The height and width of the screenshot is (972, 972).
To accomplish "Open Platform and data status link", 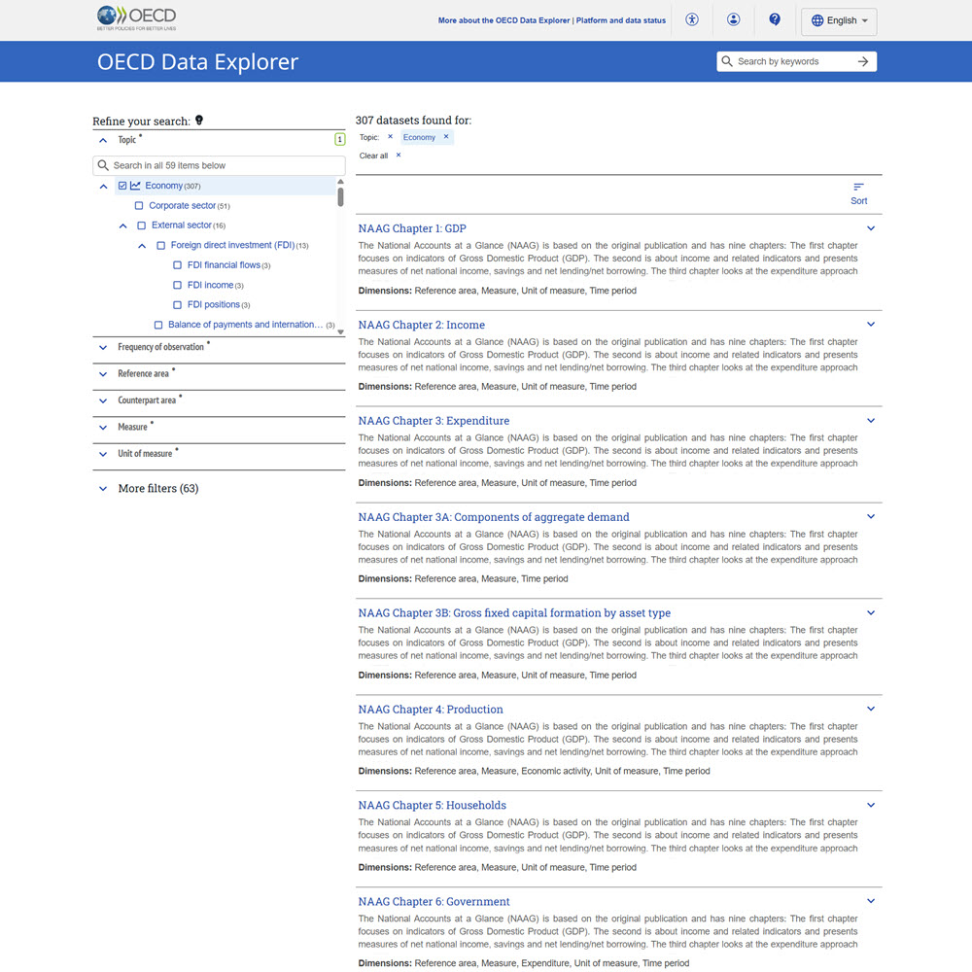I will click(x=620, y=20).
